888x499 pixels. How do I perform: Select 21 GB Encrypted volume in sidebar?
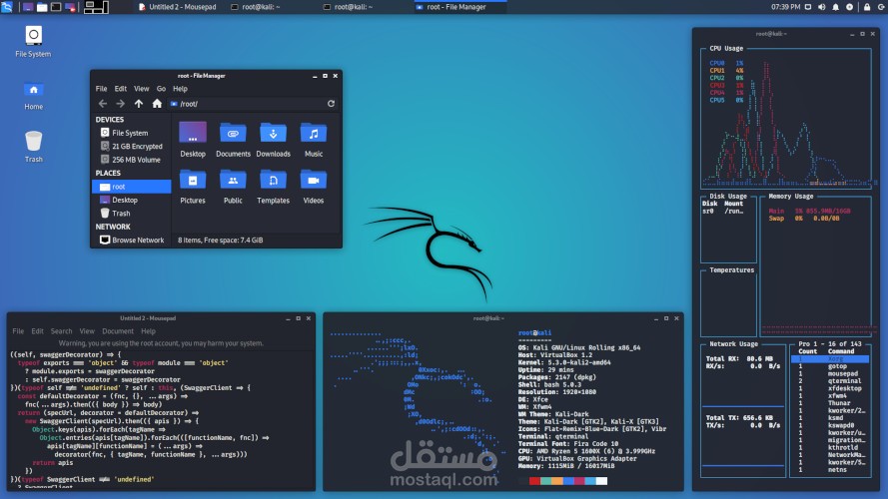(132, 146)
